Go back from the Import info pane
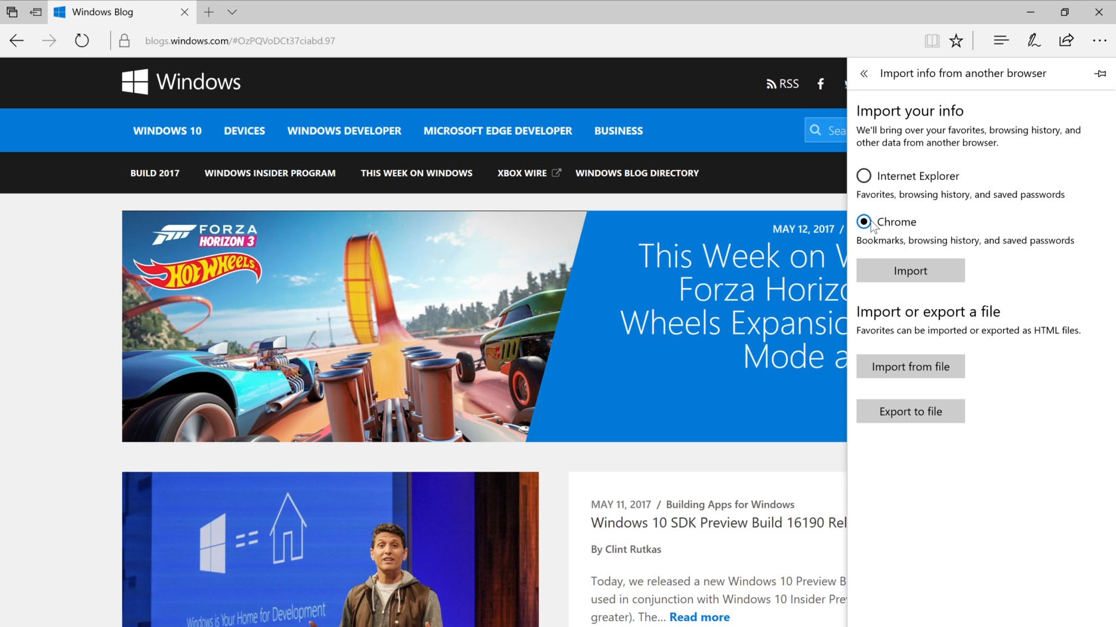 pos(864,74)
